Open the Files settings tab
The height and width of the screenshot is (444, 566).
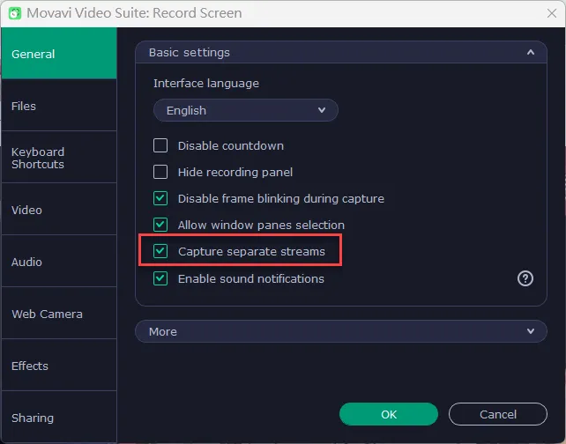pyautogui.click(x=59, y=106)
